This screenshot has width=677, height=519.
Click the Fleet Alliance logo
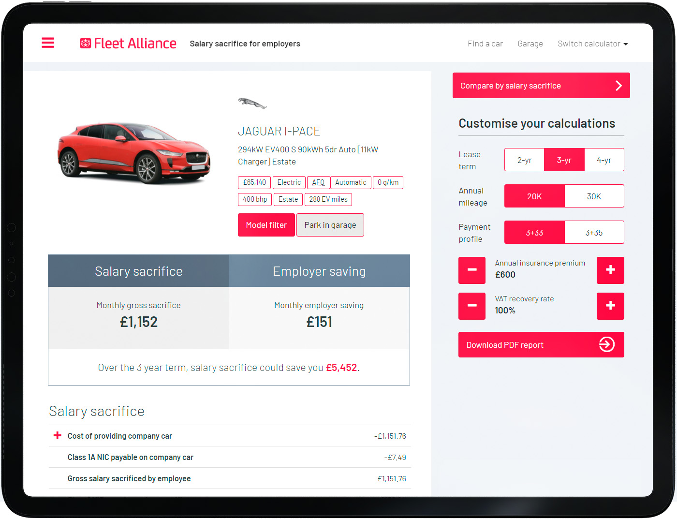pos(128,44)
